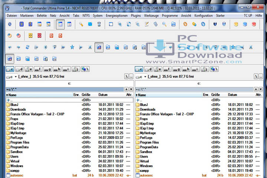Toggle the pressed folder-view button in the navigation toolbar row
Viewport: 267px width, 178px height.
pyautogui.click(x=99, y=47)
